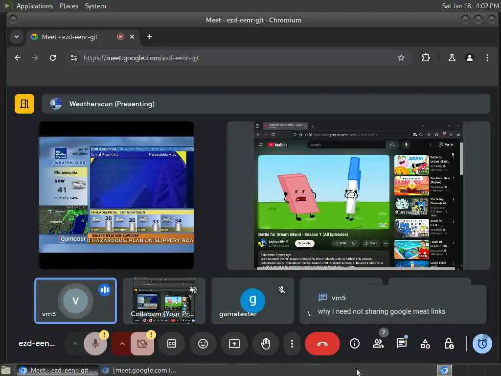Click the yellow door exit icon
This screenshot has width=501, height=376.
pos(24,104)
